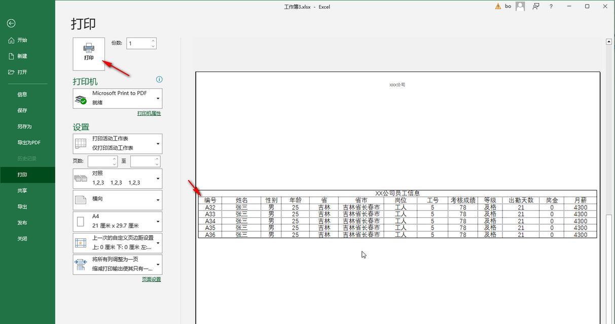The width and height of the screenshot is (615, 324).
Task: Click the folder icon beside 打开
Action: tap(11, 72)
